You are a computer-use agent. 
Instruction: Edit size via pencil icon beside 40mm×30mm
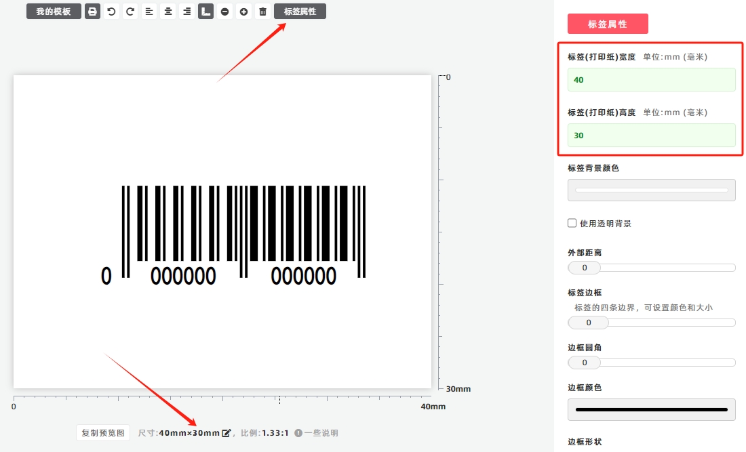tap(227, 433)
